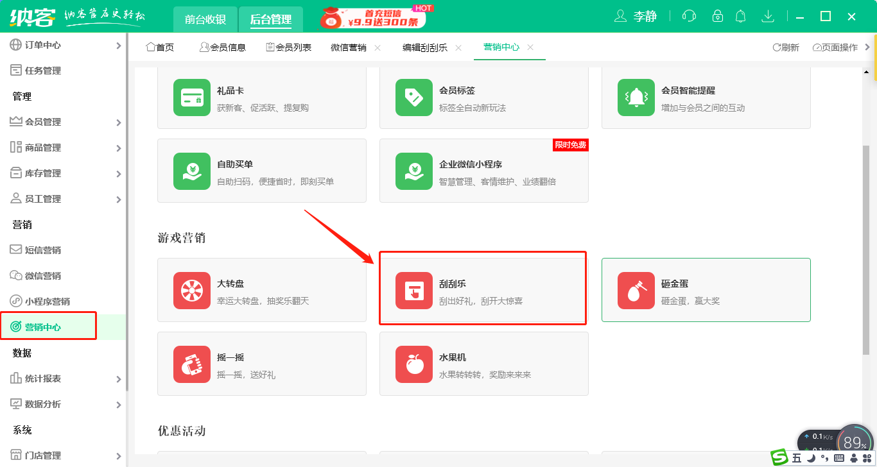Click the 员工管理 person icon
Screen dimensions: 877x467
pyautogui.click(x=16, y=199)
